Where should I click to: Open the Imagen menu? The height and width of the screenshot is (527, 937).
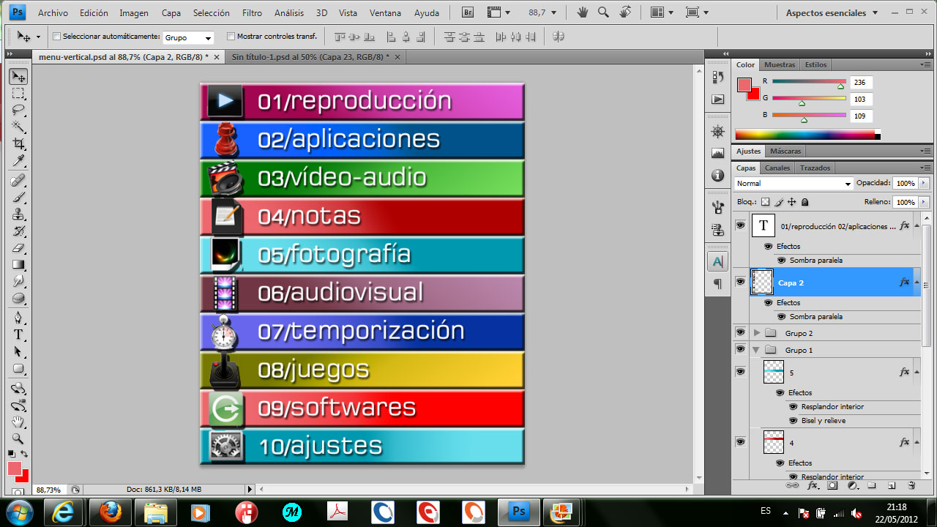134,12
